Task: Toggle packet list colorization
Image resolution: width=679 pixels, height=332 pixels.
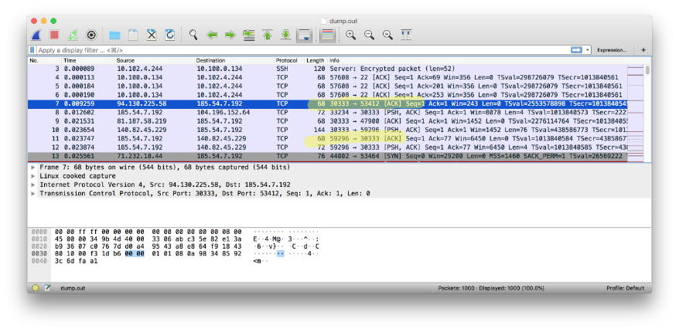Action: coord(327,35)
